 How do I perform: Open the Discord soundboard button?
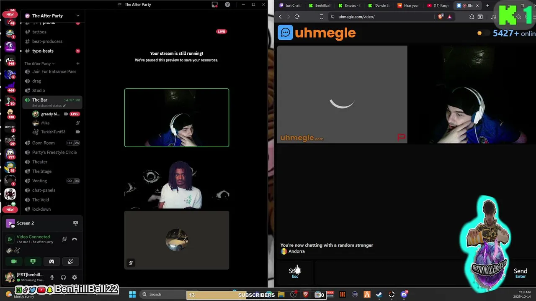(x=70, y=261)
